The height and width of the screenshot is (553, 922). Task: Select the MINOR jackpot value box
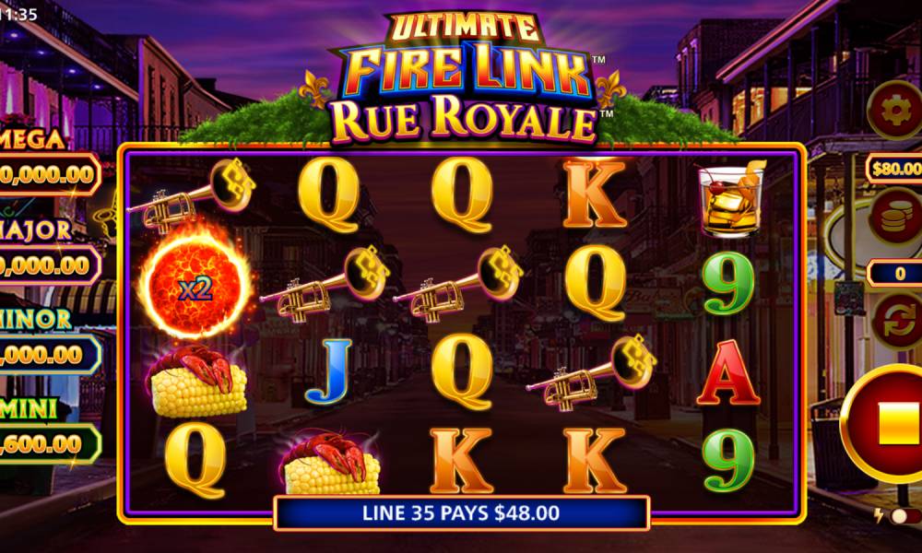click(50, 354)
